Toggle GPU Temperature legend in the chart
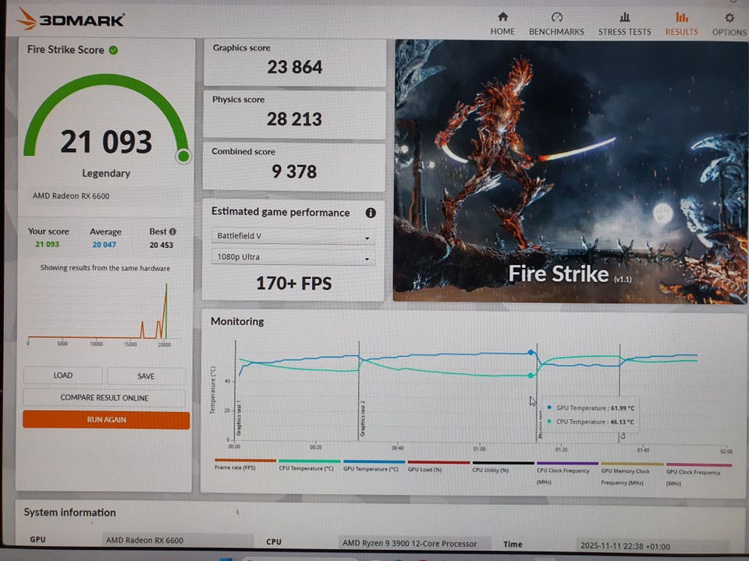The image size is (749, 561). coord(373,466)
